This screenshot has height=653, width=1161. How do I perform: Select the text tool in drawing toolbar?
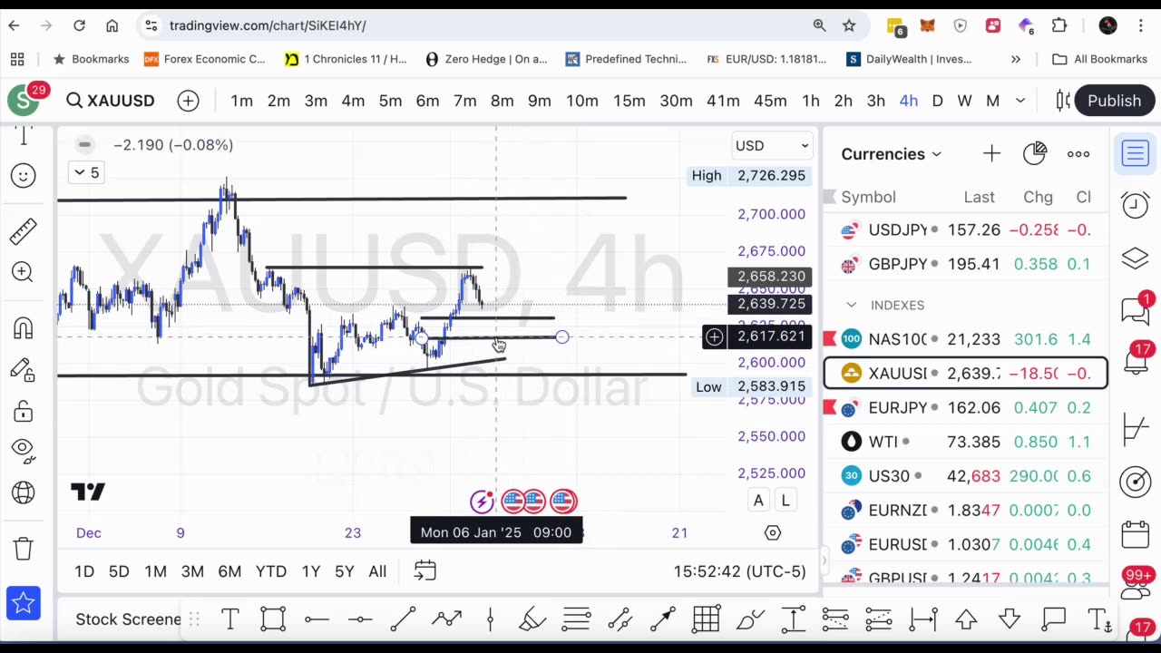(229, 619)
